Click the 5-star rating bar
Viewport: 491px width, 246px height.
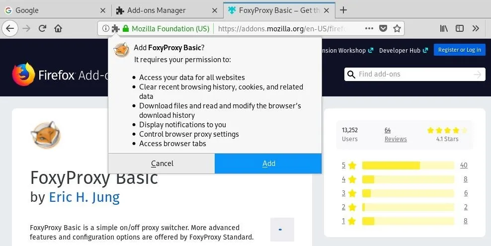[x=408, y=165]
